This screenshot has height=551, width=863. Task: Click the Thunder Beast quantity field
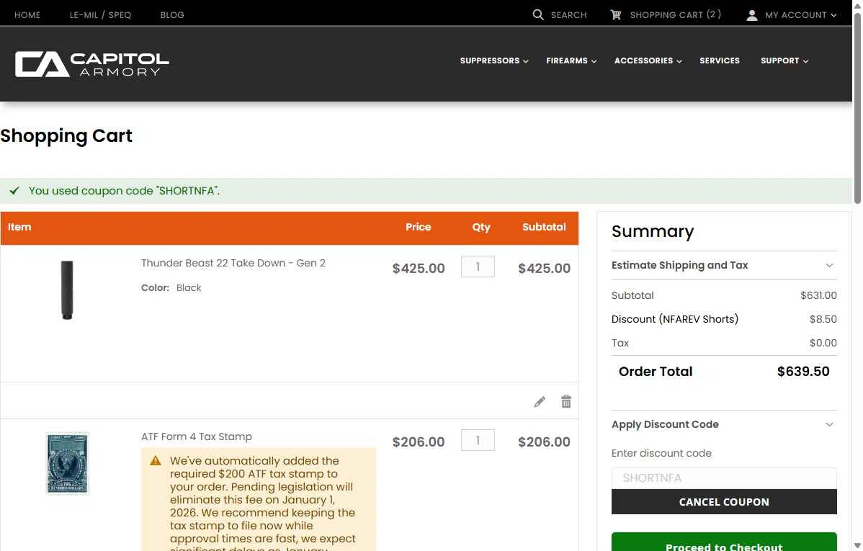point(478,266)
